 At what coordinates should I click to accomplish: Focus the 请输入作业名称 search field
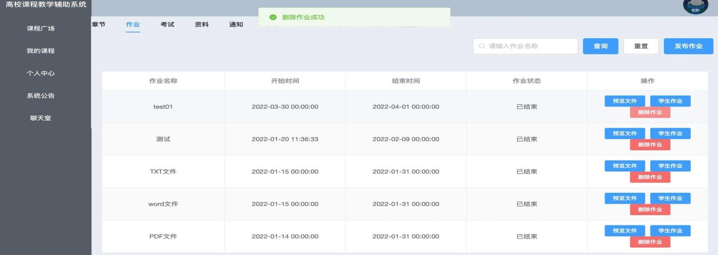click(525, 46)
